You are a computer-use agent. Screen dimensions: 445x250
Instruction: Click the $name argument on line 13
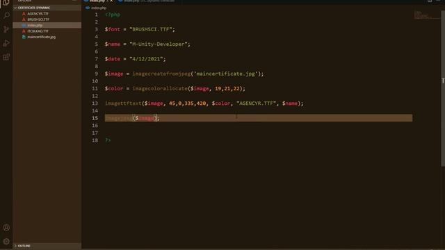[290, 103]
